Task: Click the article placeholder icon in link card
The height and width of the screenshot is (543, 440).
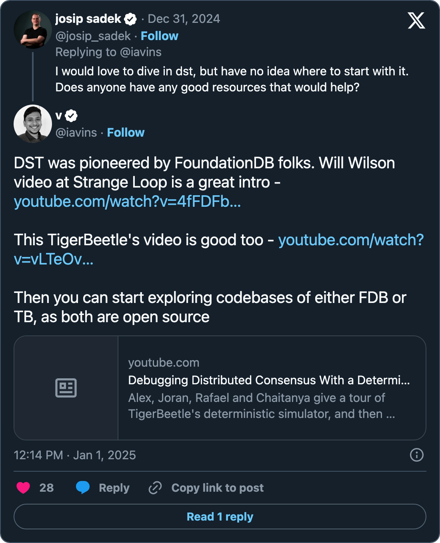Action: coord(66,388)
